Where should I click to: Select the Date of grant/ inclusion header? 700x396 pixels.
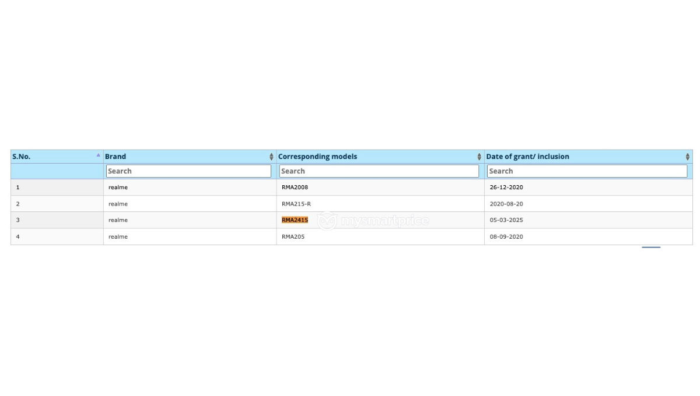point(528,157)
